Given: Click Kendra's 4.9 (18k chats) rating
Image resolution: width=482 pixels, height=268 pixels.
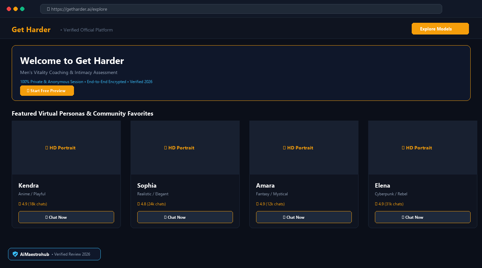Looking at the screenshot, I should pyautogui.click(x=33, y=204).
